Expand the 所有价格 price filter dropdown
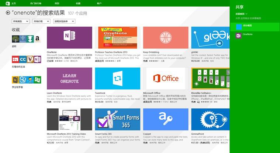This screenshot has width=280, height=153. [x=41, y=21]
